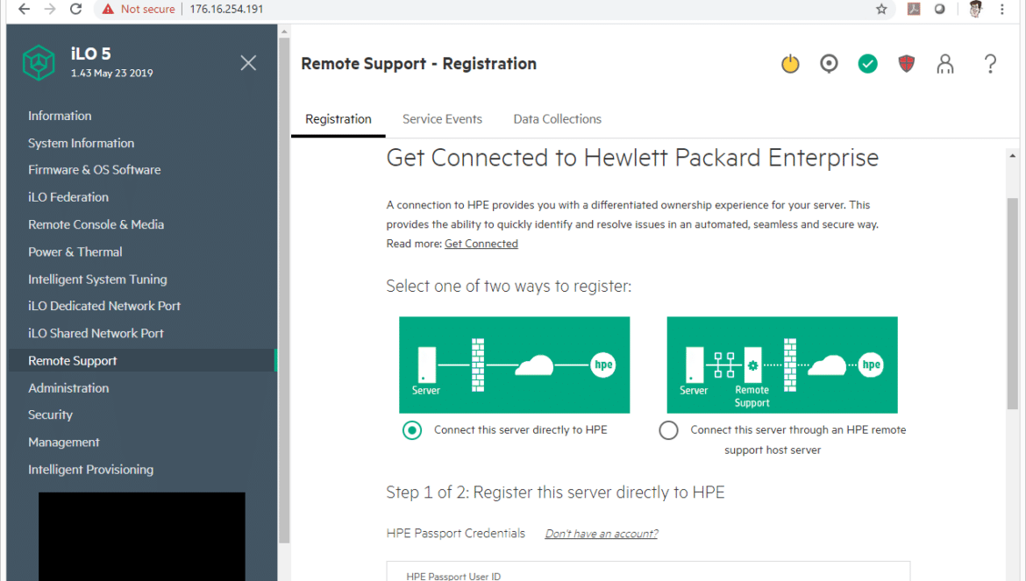
Task: Click the remote support host diagram image
Action: click(x=782, y=365)
